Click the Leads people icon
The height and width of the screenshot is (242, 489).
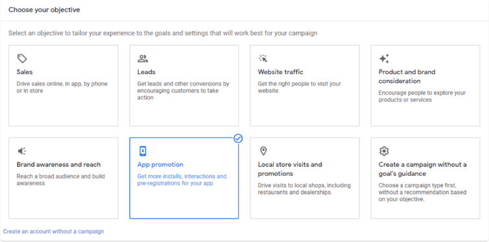point(143,58)
